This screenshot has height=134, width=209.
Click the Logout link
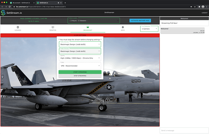coord(205,13)
